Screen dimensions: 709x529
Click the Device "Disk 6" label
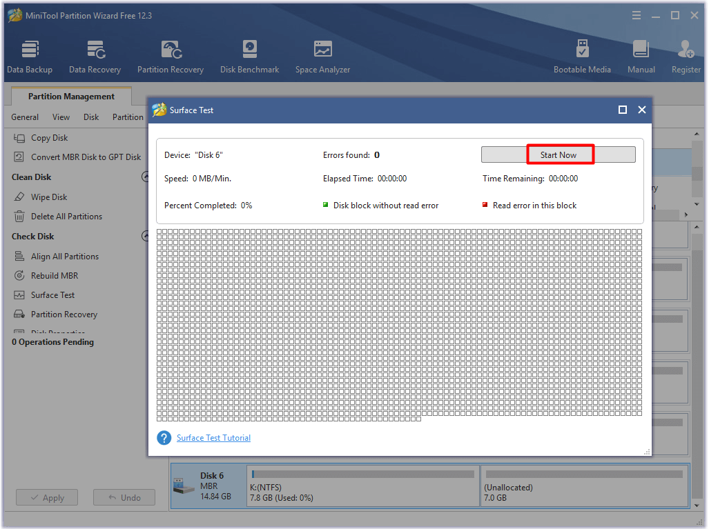193,155
